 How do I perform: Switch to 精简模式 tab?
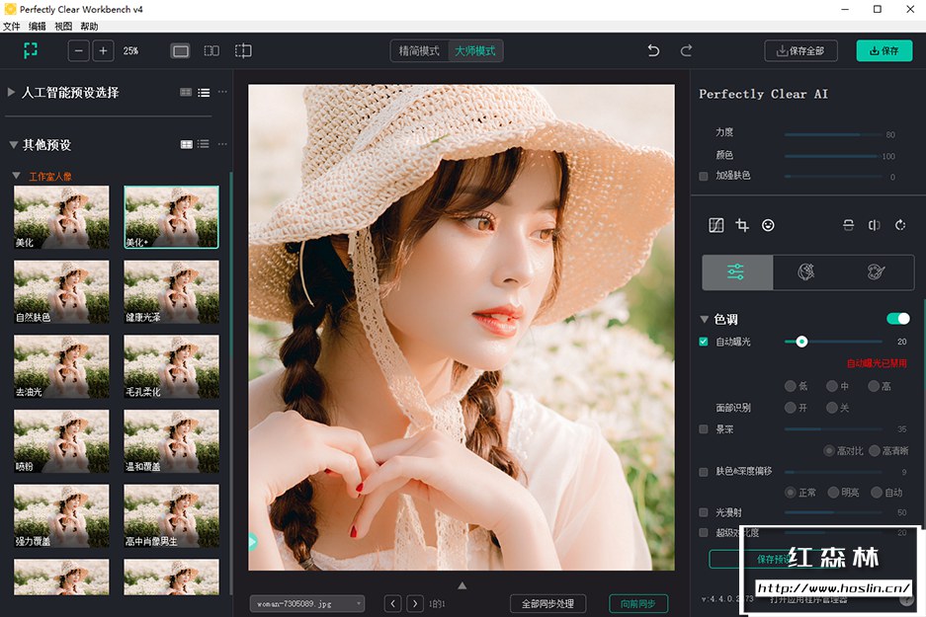419,50
